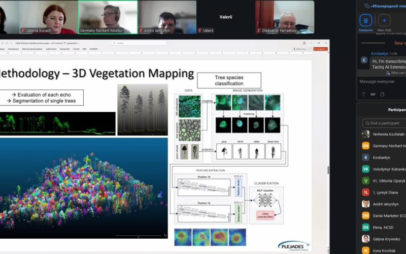The height and width of the screenshot is (254, 406).
Task: Open Kostiantyn's name link in chat
Action: [380, 54]
